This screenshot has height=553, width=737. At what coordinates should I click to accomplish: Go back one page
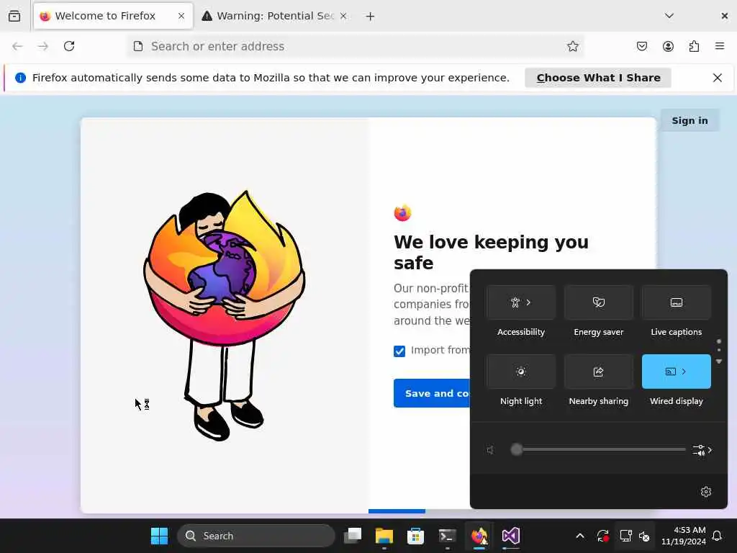pyautogui.click(x=17, y=46)
